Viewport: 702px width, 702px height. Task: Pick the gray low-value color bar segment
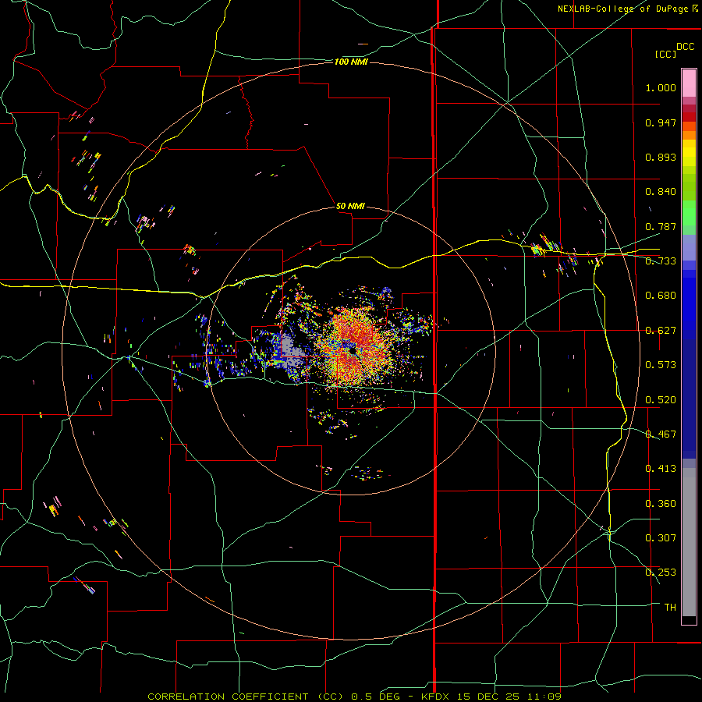(x=689, y=542)
